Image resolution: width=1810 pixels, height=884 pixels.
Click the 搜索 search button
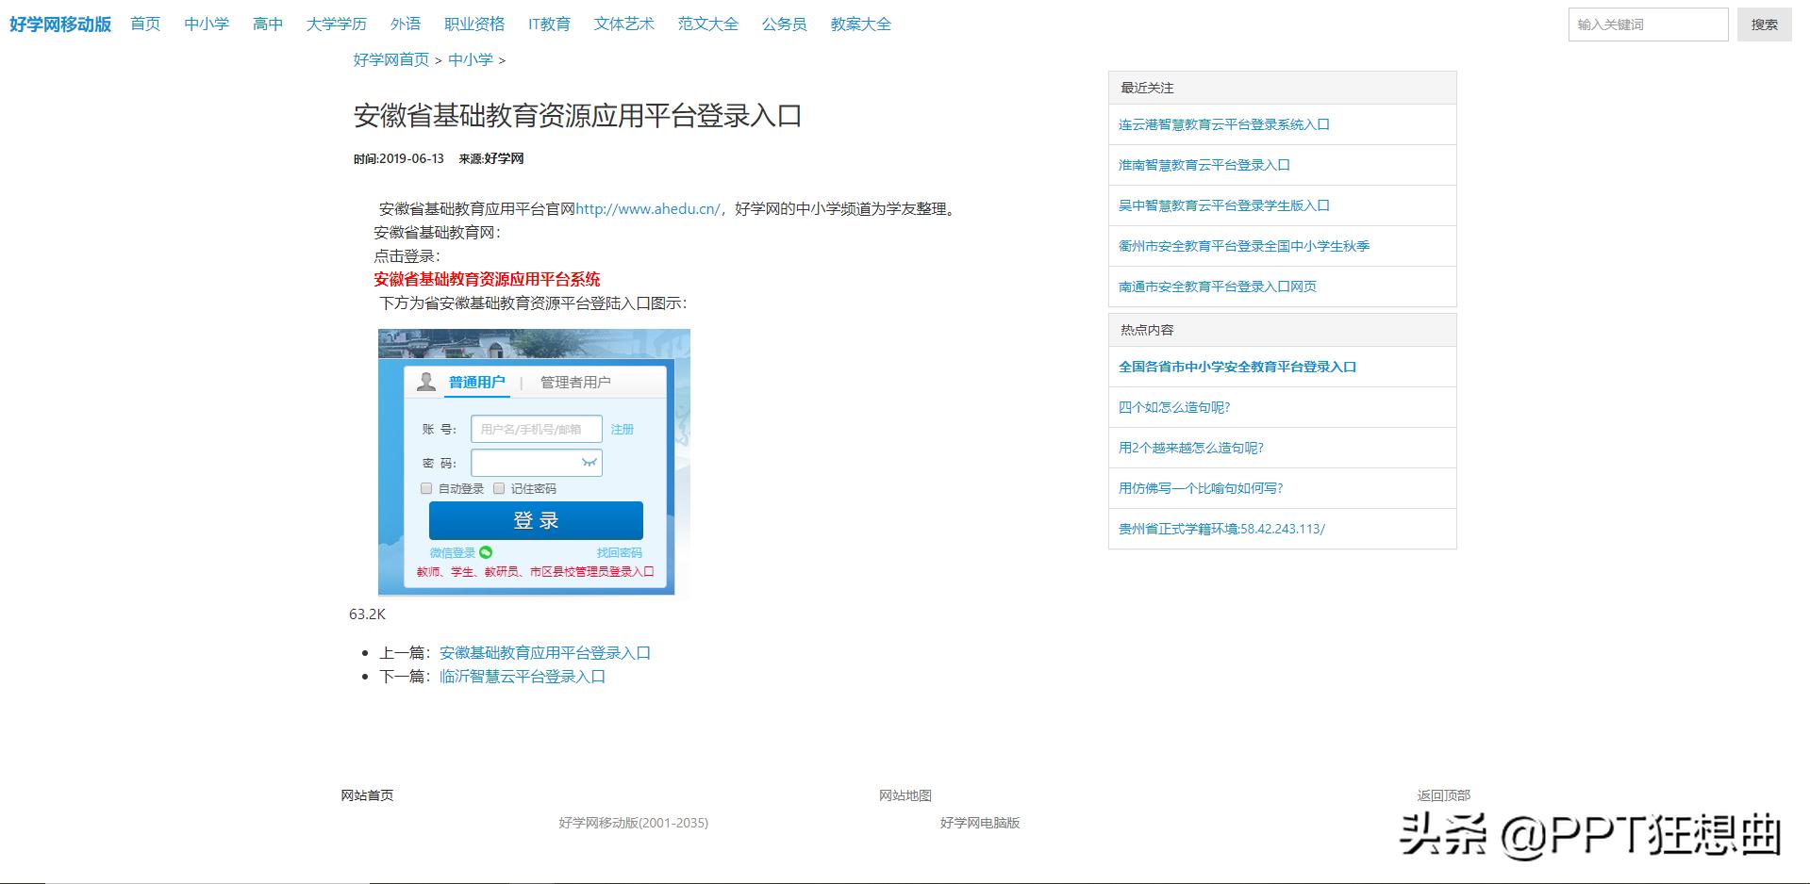tap(1763, 24)
